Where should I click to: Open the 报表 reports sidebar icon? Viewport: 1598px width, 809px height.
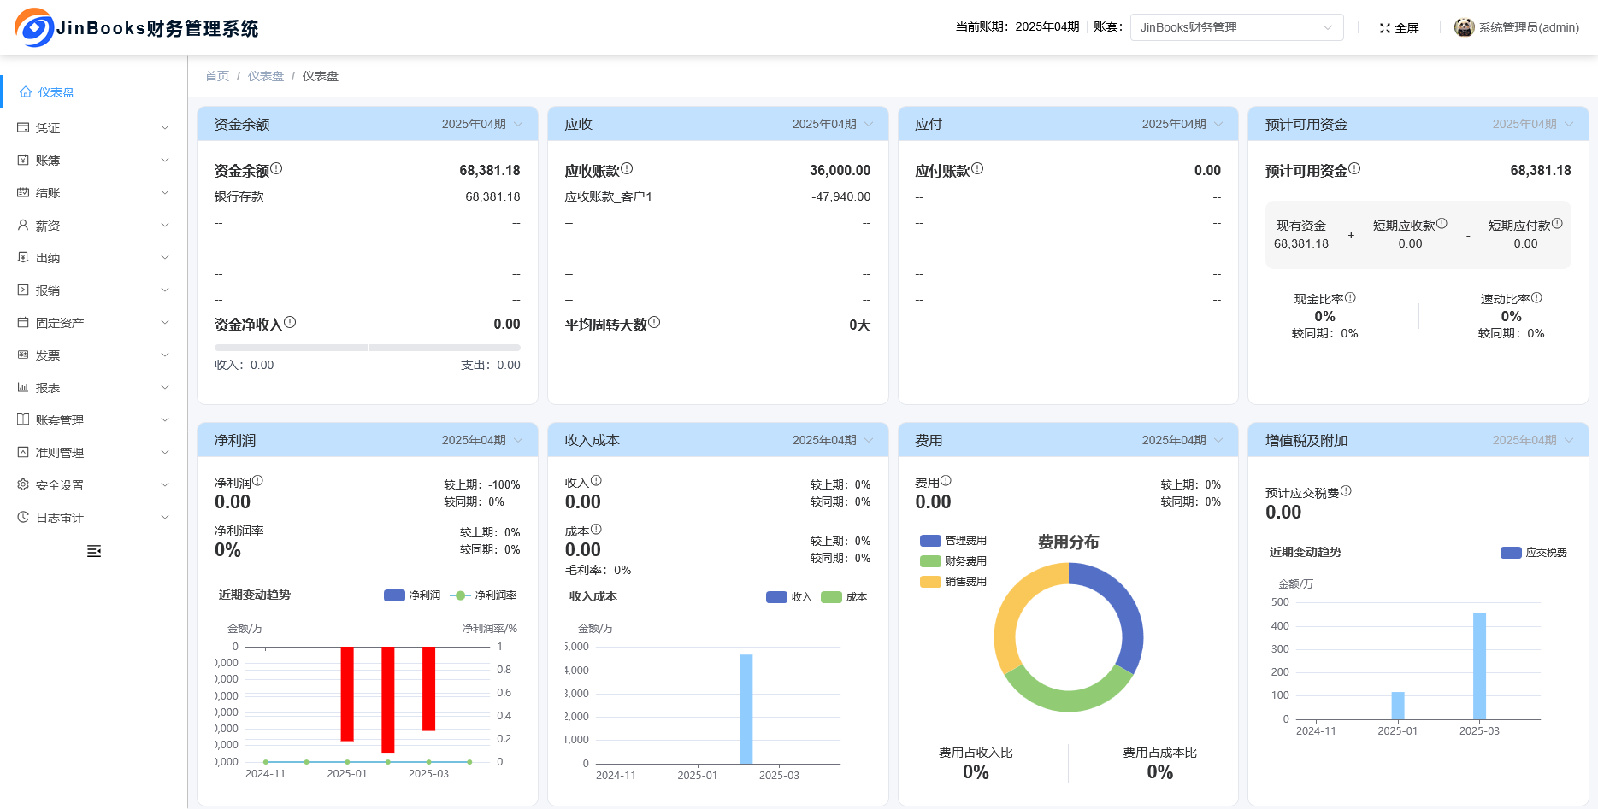coord(23,387)
